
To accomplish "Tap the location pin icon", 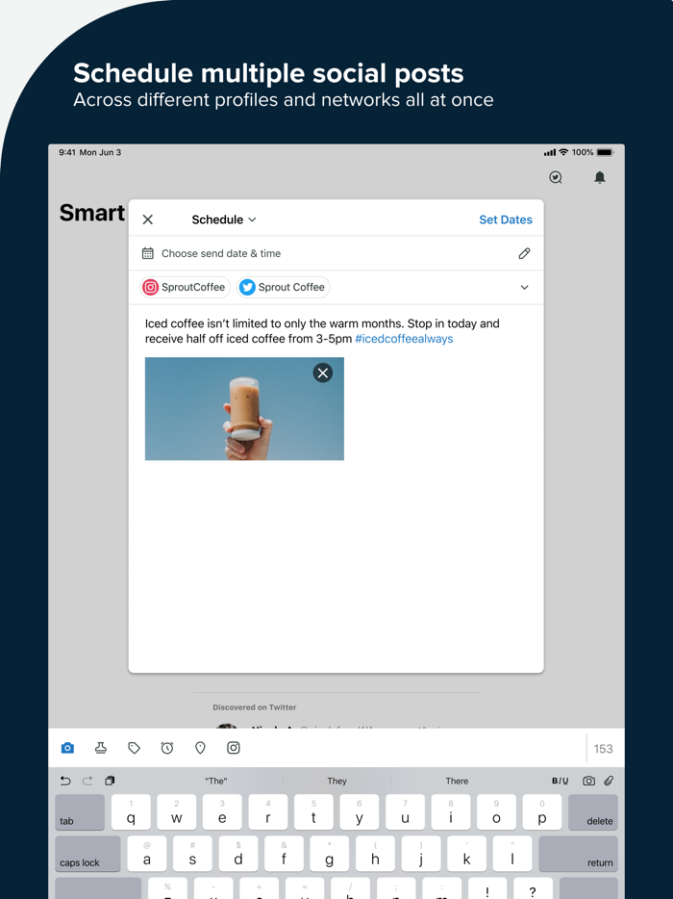I will coord(201,748).
